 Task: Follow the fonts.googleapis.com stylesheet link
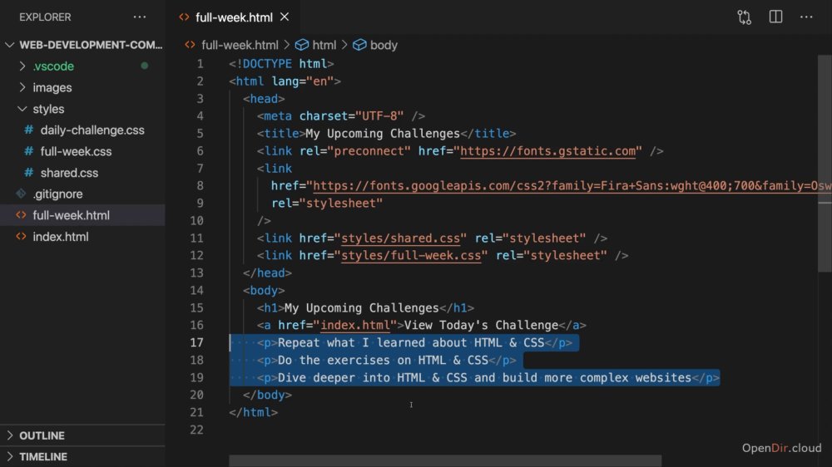[x=572, y=186]
